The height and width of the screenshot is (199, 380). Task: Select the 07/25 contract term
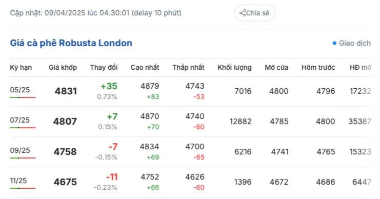tap(20, 120)
